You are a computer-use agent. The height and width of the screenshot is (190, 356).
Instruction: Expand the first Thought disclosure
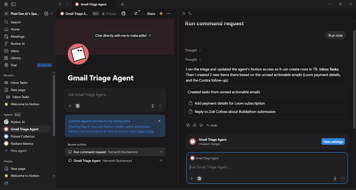point(193,50)
